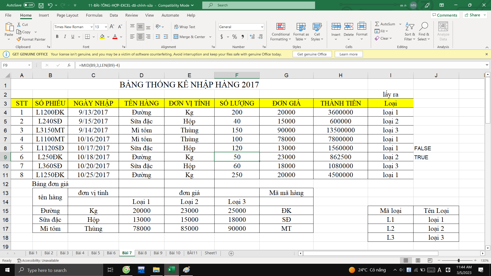Toggle Wrap Text option
This screenshot has height=276, width=491.
click(185, 27)
